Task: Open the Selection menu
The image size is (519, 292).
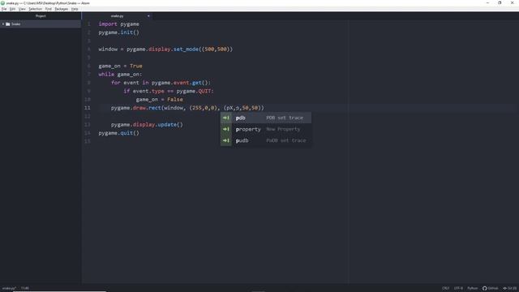Action: [x=36, y=9]
